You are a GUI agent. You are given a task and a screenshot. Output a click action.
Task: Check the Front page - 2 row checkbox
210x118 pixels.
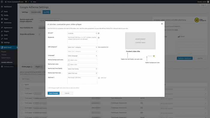point(22,103)
